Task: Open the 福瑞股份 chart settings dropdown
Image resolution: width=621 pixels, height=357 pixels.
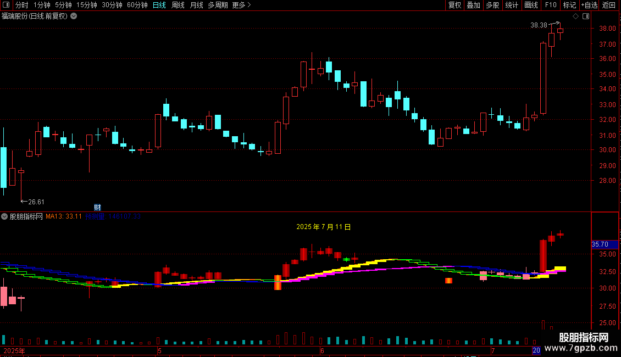Action: [x=74, y=16]
